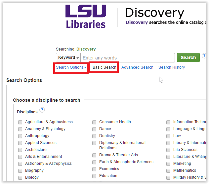Tick the Economics checkbox
Image resolution: width=209 pixels, height=184 pixels.
[94, 169]
